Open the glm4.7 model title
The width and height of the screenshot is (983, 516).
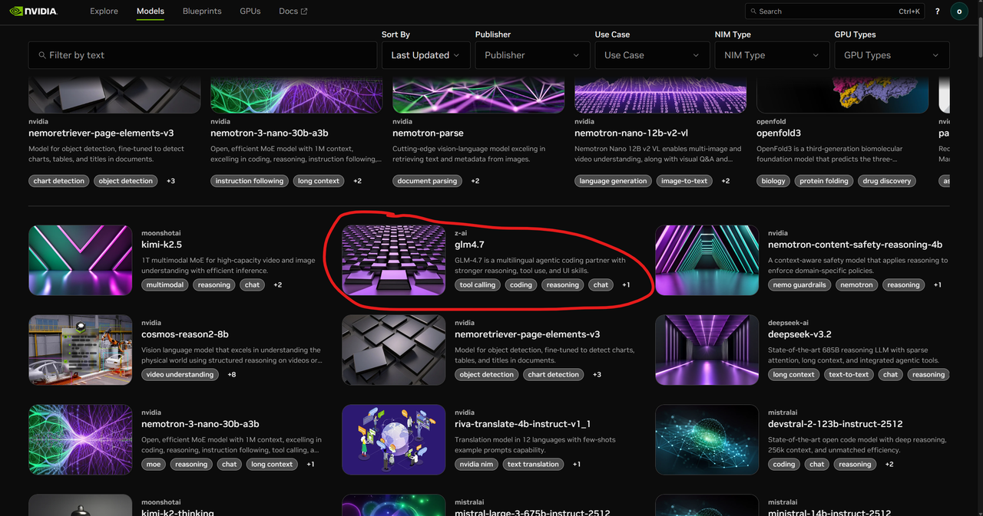470,245
